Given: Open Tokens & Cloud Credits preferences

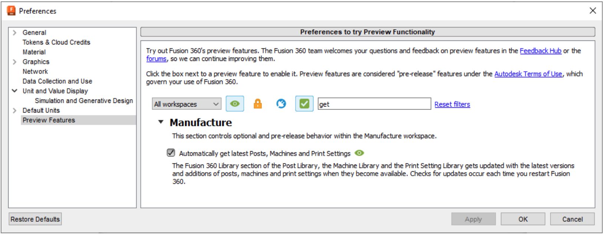Looking at the screenshot, I should point(56,42).
